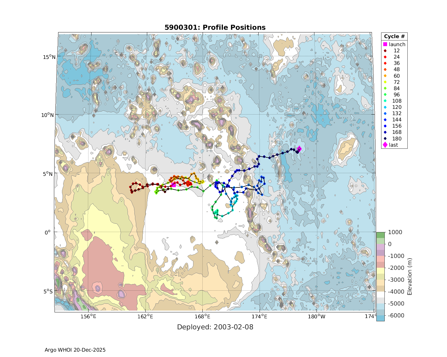Click the magenta last-position diamond on the map
447x357 pixels.
click(x=299, y=149)
